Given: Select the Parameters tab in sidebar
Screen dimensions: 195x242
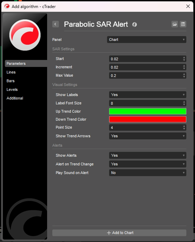Looking at the screenshot, I should 26,63.
